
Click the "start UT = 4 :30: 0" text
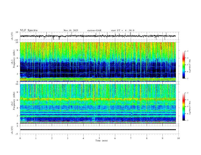123,30
